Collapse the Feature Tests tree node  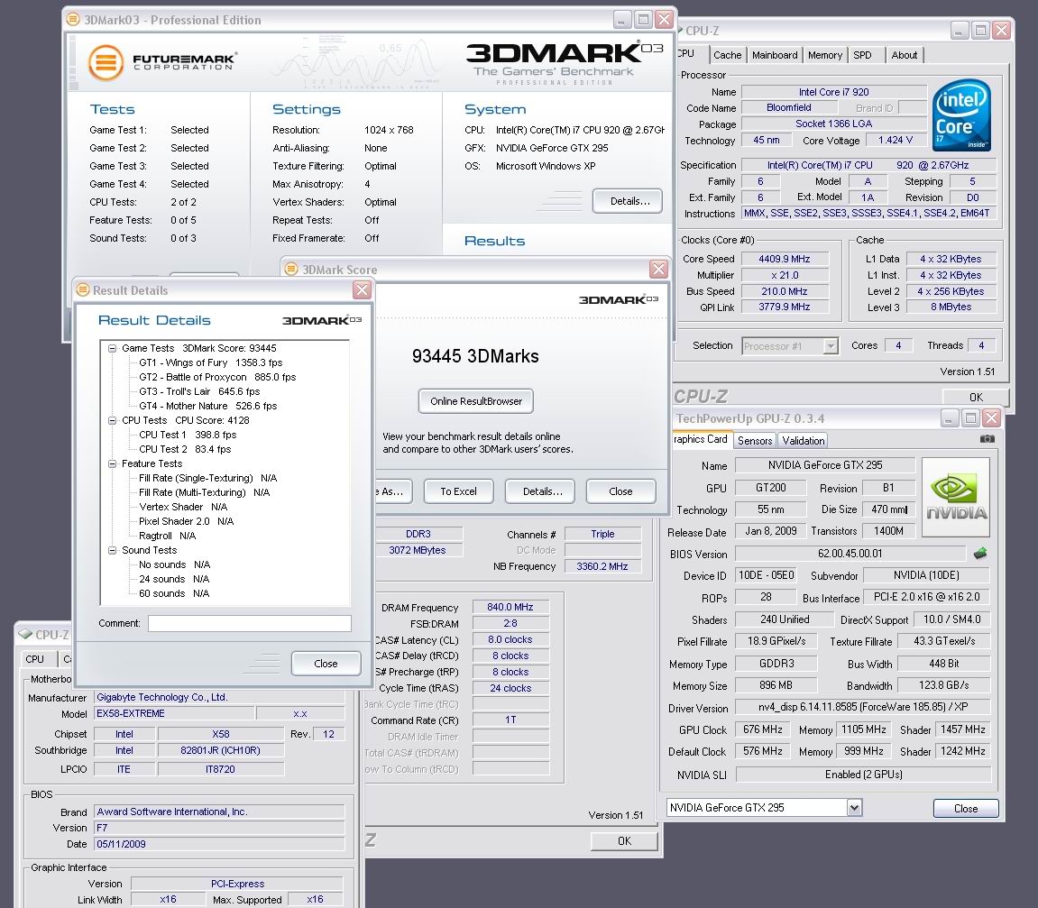(113, 464)
